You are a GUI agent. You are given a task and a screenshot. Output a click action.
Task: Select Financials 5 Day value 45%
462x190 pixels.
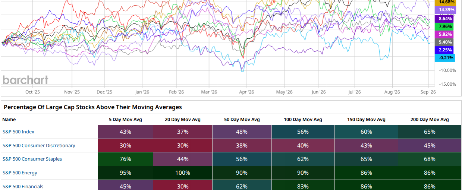(125, 185)
